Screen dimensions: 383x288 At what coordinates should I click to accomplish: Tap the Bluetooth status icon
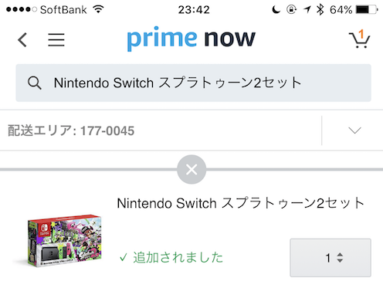tap(320, 10)
